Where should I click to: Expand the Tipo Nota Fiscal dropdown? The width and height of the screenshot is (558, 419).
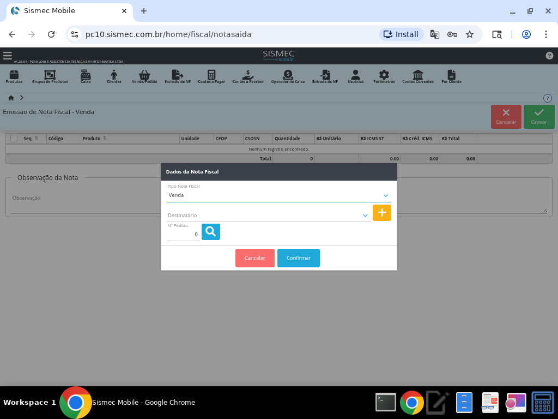[385, 195]
